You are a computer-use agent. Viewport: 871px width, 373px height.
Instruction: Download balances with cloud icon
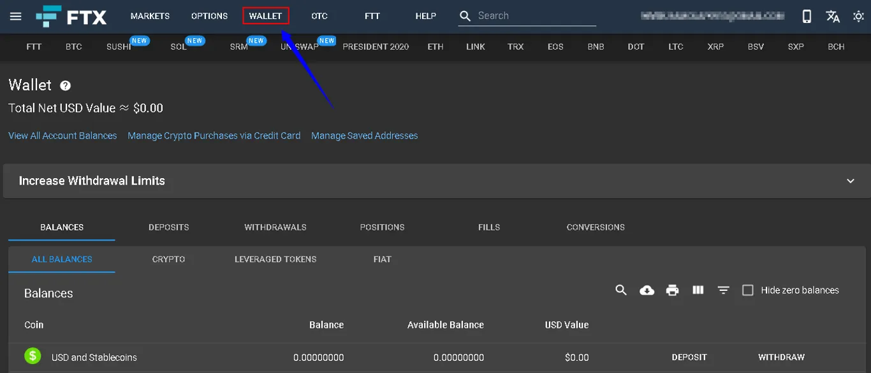click(647, 290)
